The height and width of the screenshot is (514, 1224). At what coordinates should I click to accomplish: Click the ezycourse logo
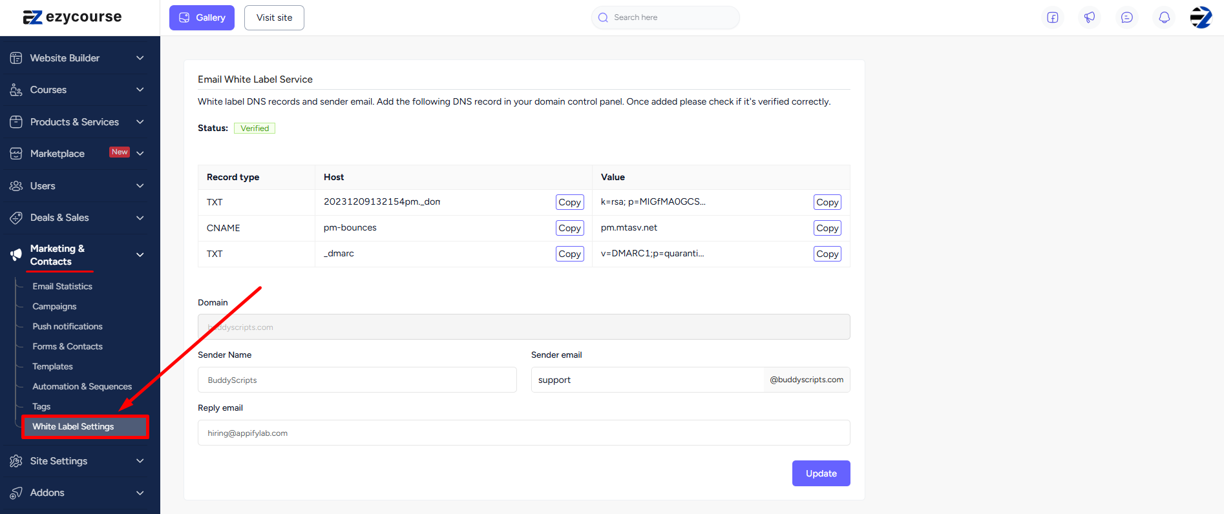point(72,17)
